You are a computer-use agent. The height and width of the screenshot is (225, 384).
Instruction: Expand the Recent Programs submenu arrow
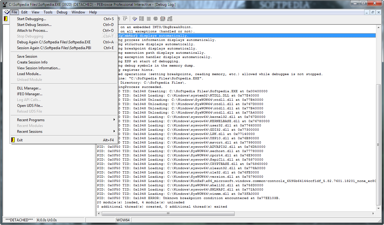tap(114, 120)
